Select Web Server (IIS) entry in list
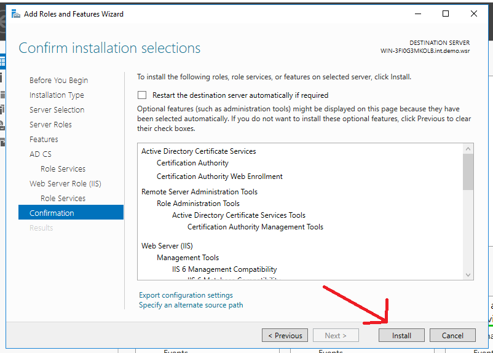Image resolution: width=493 pixels, height=353 pixels. tap(167, 246)
